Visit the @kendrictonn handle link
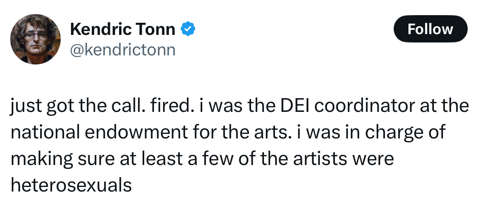The width and height of the screenshot is (487, 212). pyautogui.click(x=123, y=50)
